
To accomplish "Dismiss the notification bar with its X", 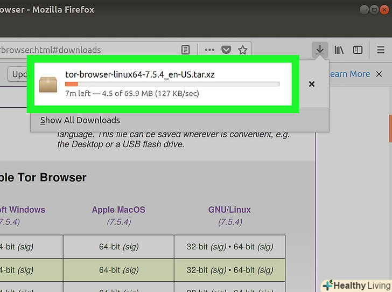I will point(379,74).
